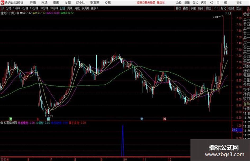The width and height of the screenshot is (250, 161).
Task: Open the 选项 menu
Action: coord(203,3)
